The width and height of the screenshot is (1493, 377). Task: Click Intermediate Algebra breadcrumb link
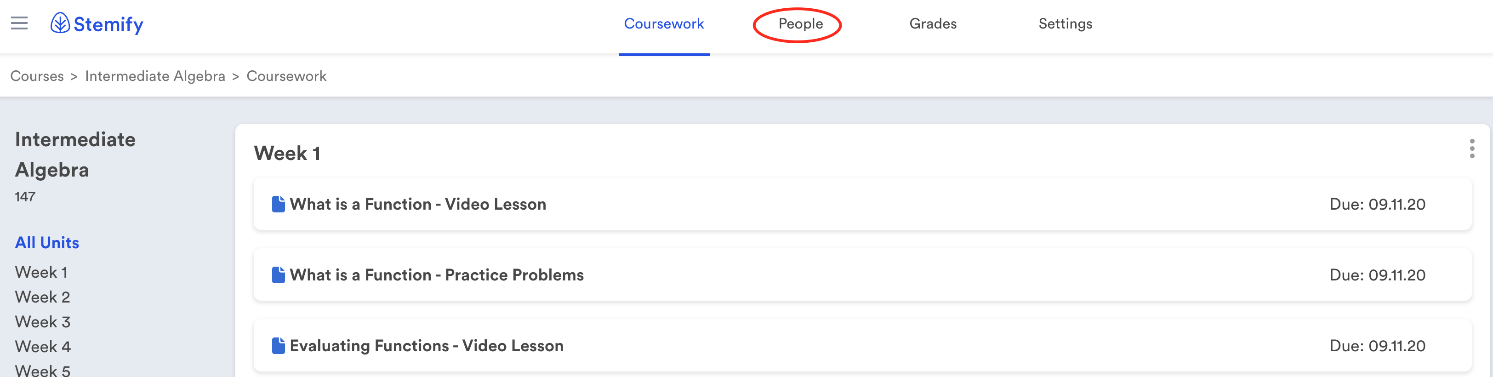point(155,76)
